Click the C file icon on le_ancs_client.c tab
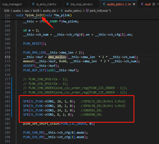This screenshot has width=159, height=144. tap(33, 4)
